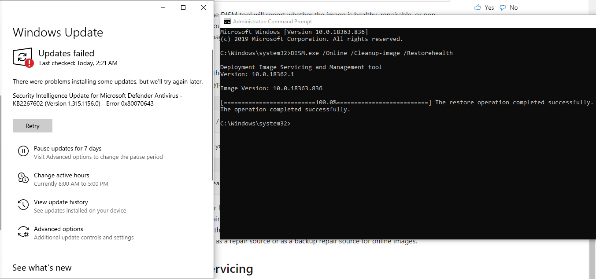Maximize the Windows Update settings window
Image resolution: width=596 pixels, height=279 pixels.
183,7
